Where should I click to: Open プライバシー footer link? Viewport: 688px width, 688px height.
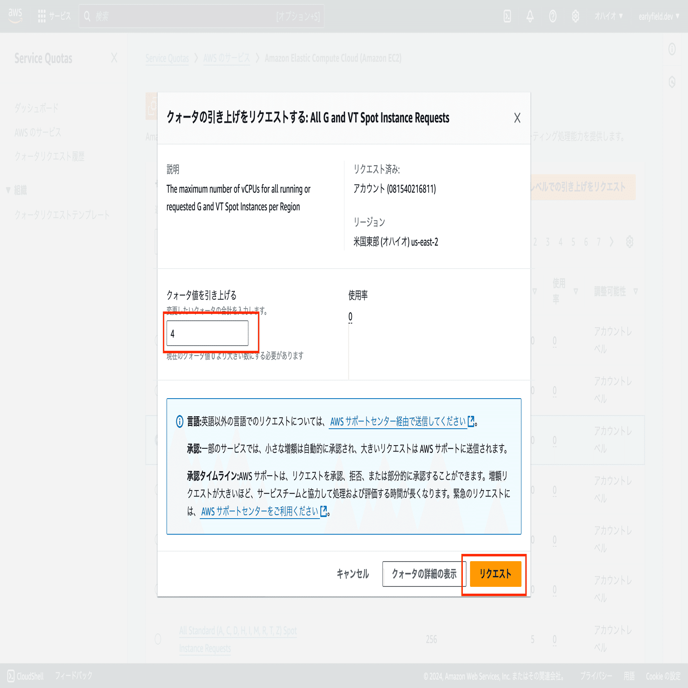pyautogui.click(x=596, y=676)
